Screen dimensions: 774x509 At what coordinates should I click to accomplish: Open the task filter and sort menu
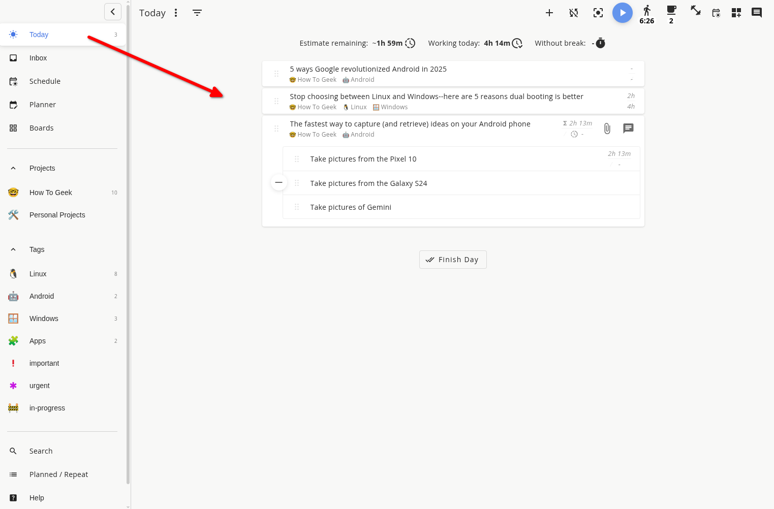197,13
